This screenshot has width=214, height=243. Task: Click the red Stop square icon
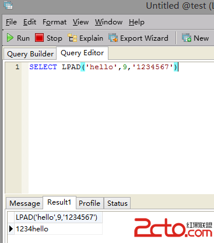click(x=39, y=38)
